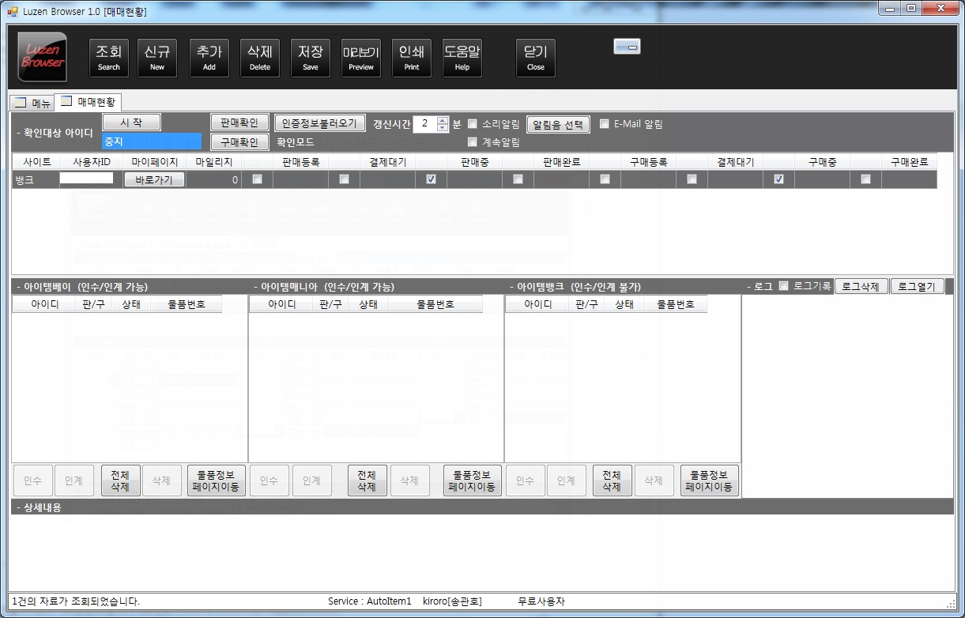Open 도움말 Help from the toolbar
Image resolution: width=965 pixels, height=618 pixels.
462,58
